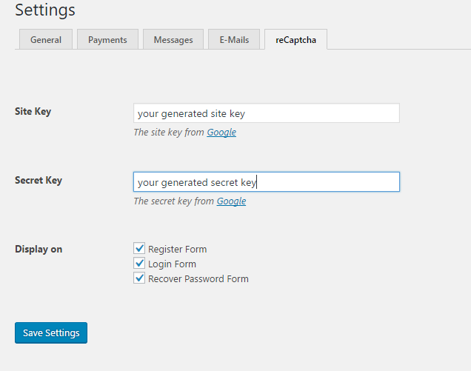The height and width of the screenshot is (371, 471).
Task: Disable the Recover Password Form checkbox
Action: [x=139, y=278]
